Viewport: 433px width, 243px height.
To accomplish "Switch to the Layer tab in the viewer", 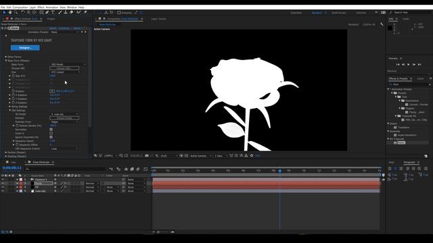I will point(158,19).
